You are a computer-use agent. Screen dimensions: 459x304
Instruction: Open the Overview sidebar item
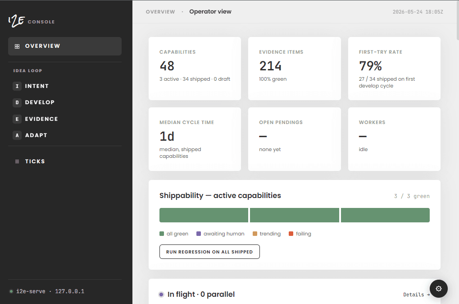(65, 46)
